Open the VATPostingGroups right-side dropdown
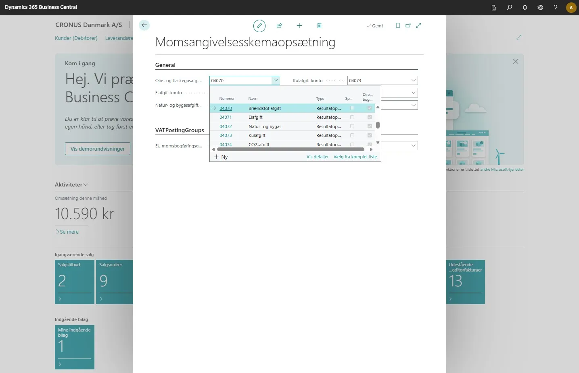Image resolution: width=579 pixels, height=373 pixels. (414, 145)
